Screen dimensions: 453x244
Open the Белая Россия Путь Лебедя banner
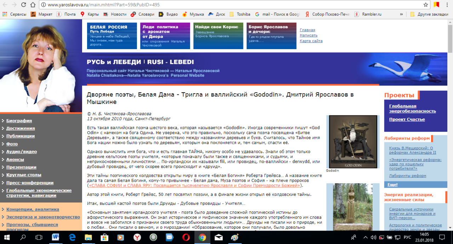pos(112,36)
